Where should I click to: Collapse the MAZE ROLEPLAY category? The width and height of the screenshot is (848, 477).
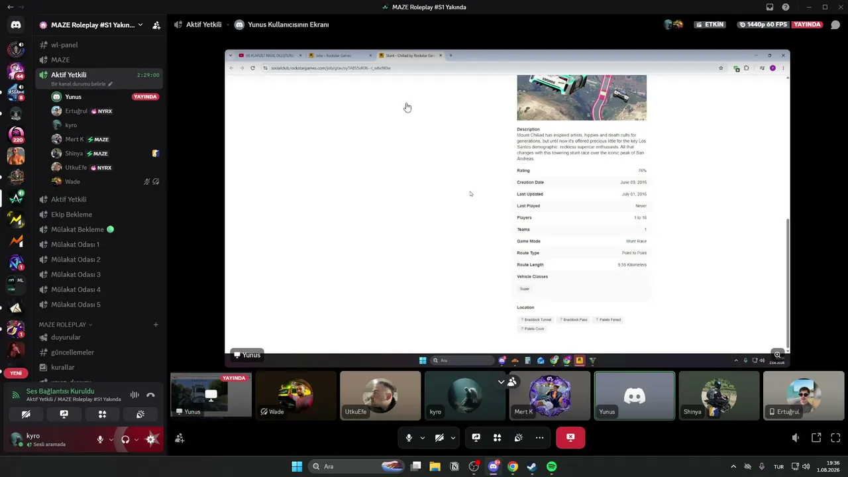click(66, 325)
